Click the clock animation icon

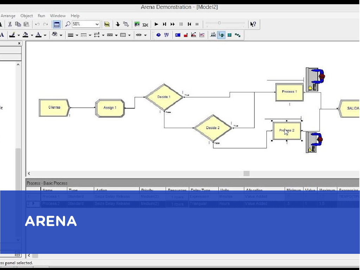click(x=158, y=35)
